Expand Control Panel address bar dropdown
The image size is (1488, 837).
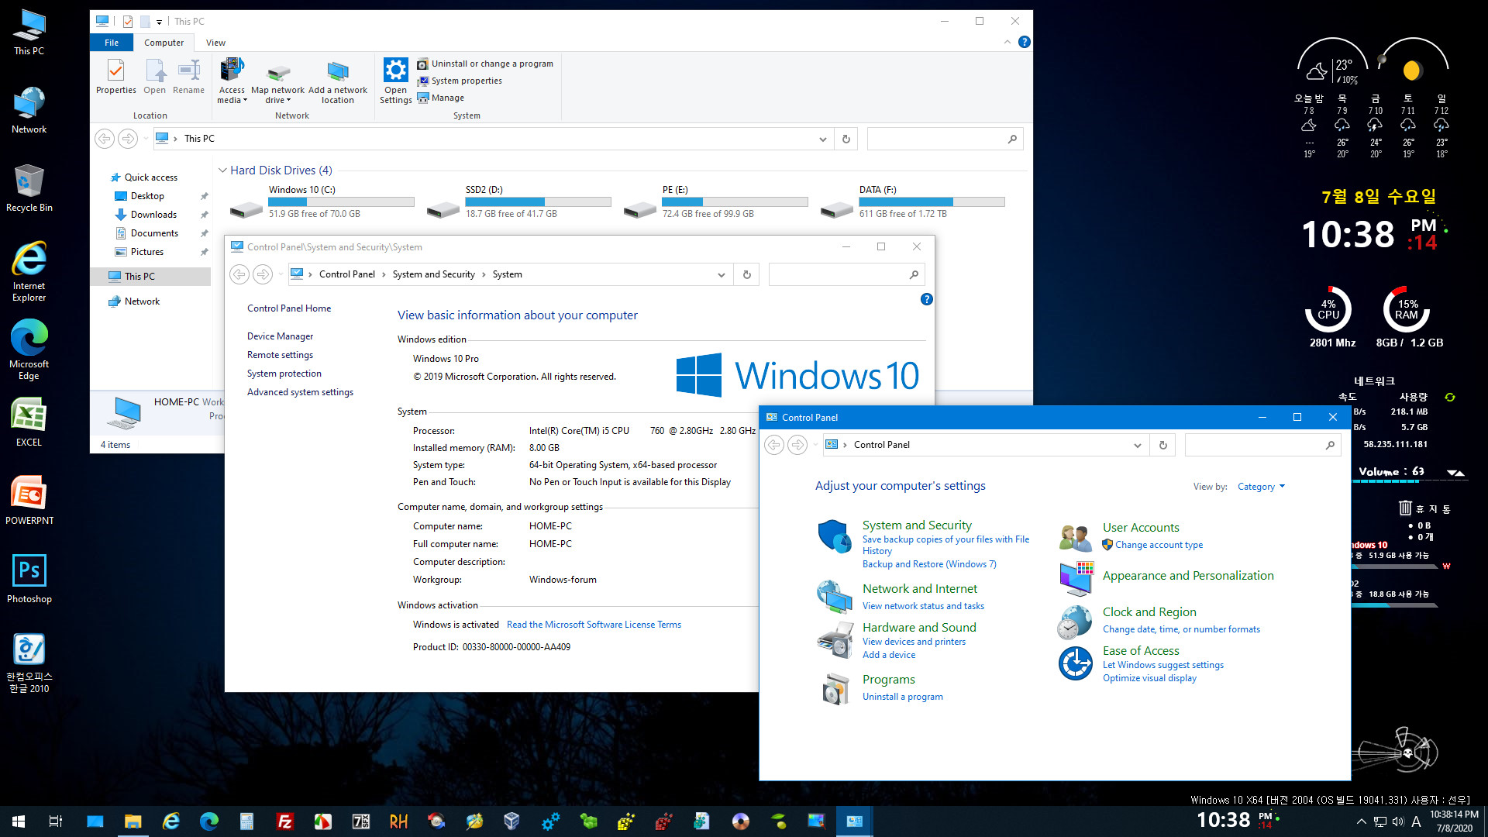tap(1137, 446)
